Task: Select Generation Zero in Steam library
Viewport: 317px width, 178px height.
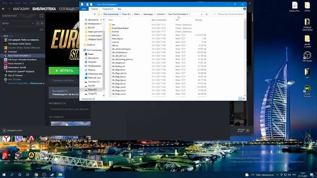Action: click(x=16, y=68)
